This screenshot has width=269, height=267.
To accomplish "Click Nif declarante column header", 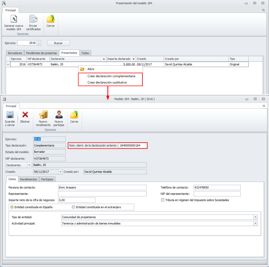I will pyautogui.click(x=38, y=59).
